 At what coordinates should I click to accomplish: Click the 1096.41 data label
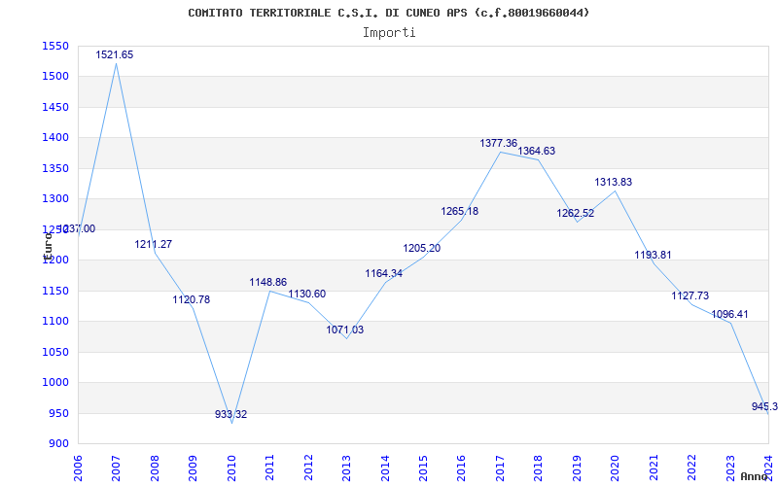tap(730, 314)
